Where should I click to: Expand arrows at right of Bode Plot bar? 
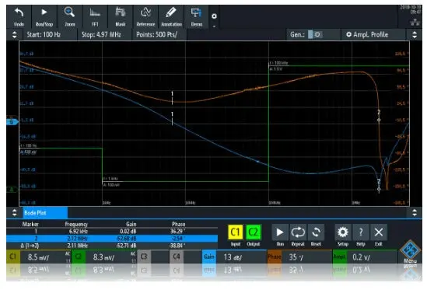415,213
